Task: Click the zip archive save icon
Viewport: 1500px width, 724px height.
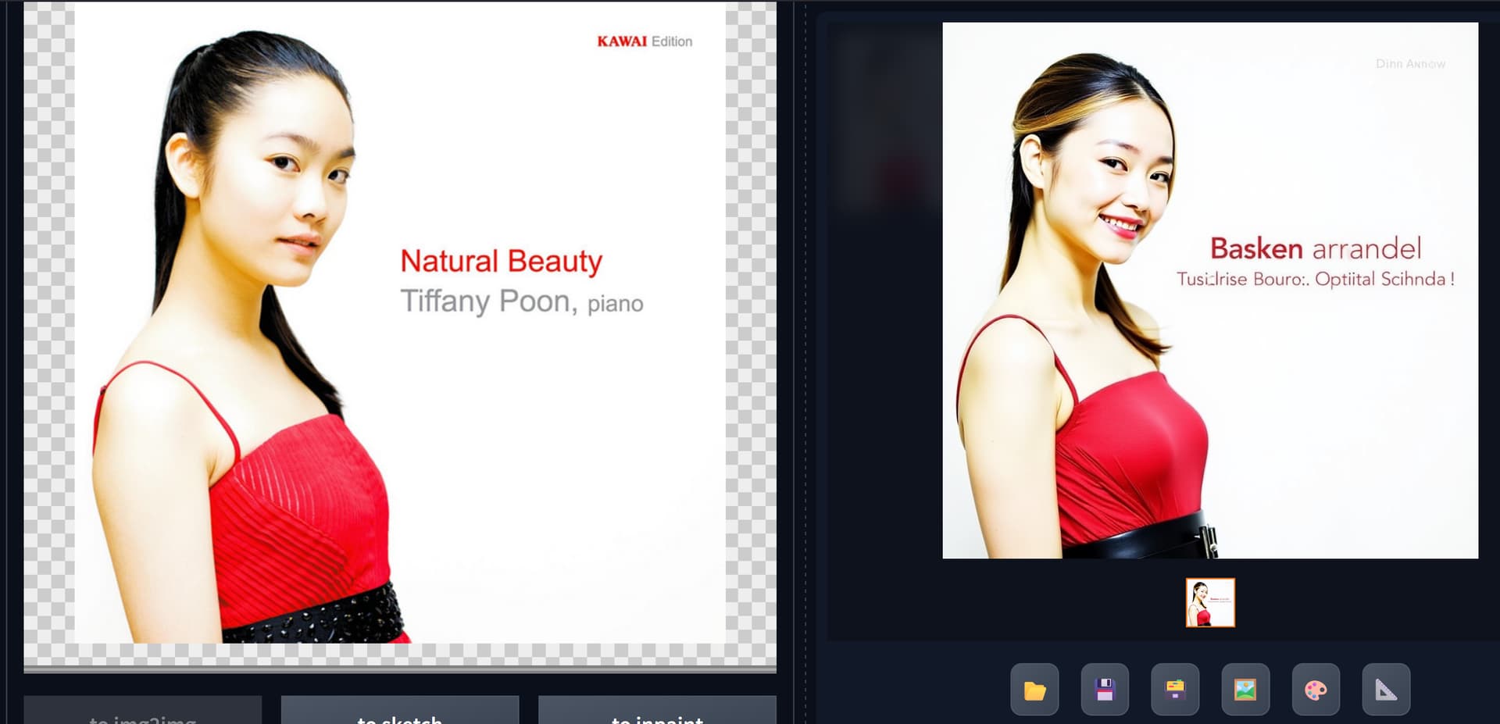Action: tap(1175, 690)
